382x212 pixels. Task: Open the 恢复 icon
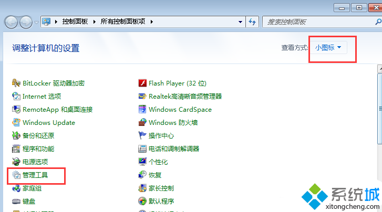(x=142, y=175)
